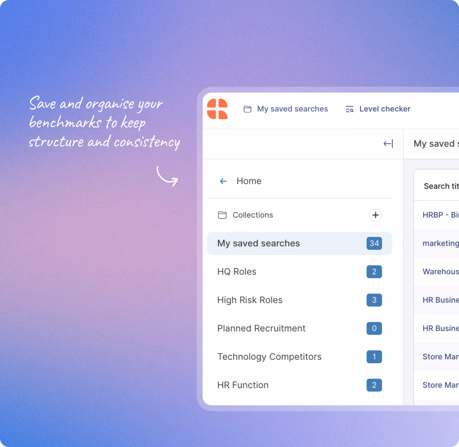Go to Home in the sidebar
The image size is (459, 447).
coord(249,181)
